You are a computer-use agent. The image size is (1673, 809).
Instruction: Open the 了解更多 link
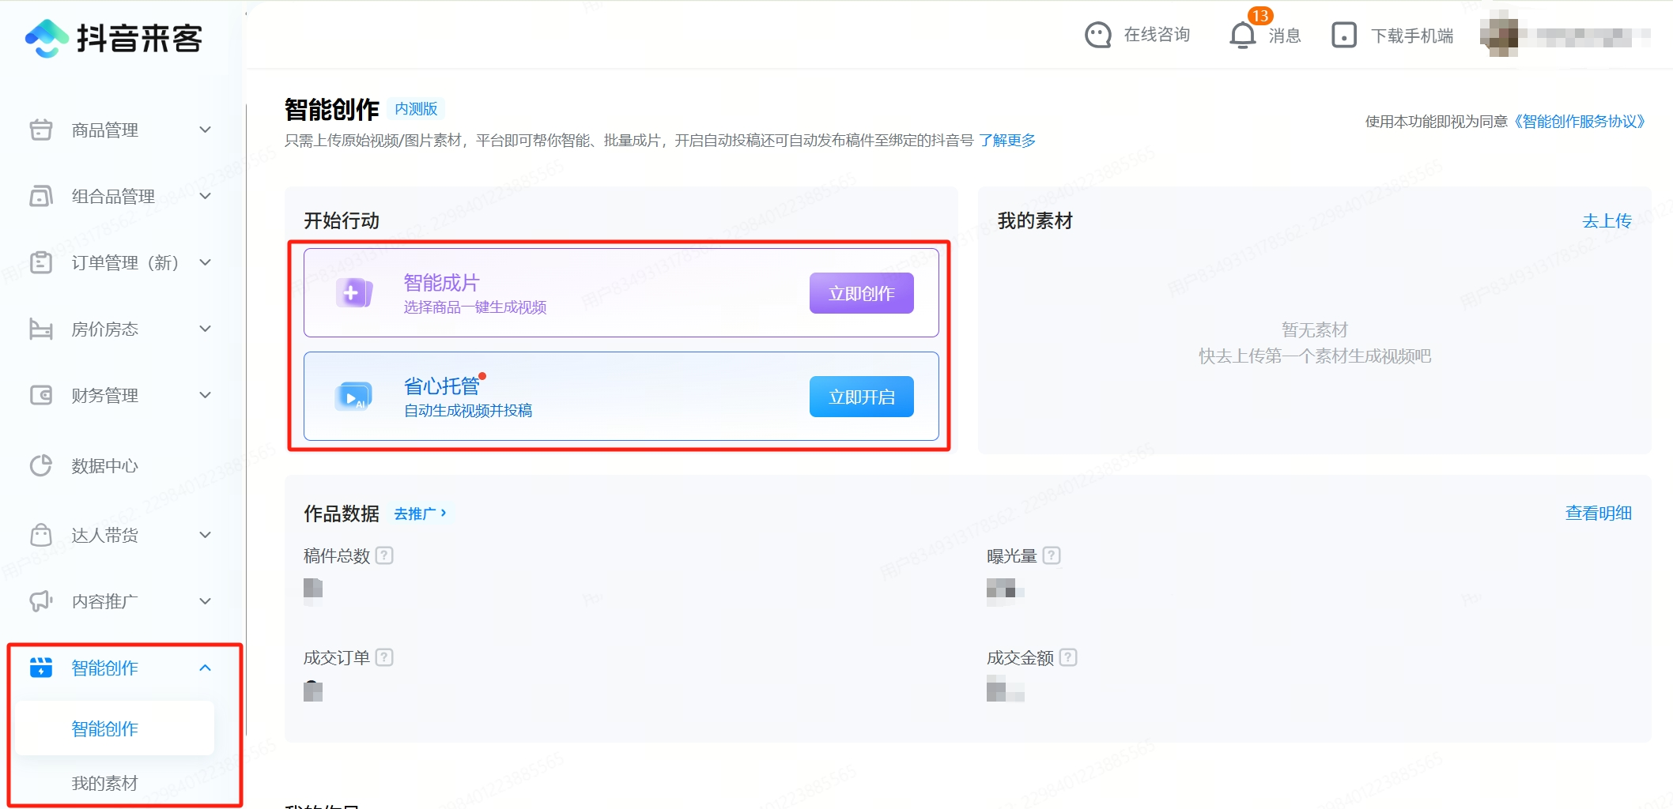point(1006,141)
